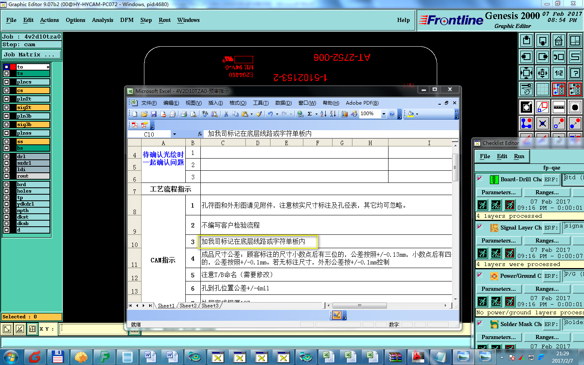The image size is (584, 365).
Task: Open the Genesis Analysis menu
Action: pos(103,20)
